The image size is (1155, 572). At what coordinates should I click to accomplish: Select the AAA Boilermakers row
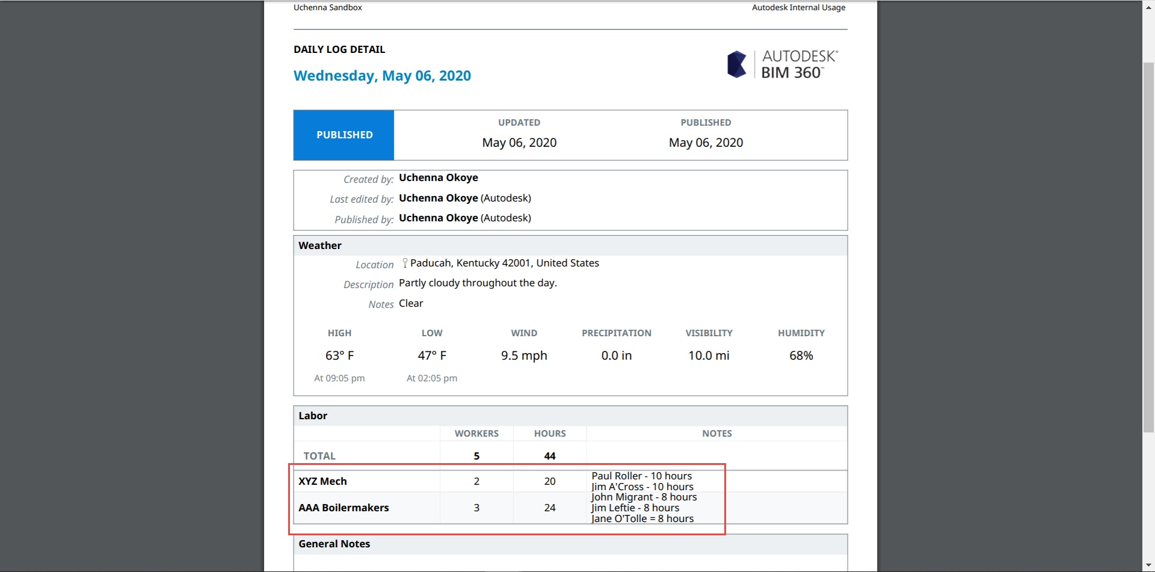(343, 507)
